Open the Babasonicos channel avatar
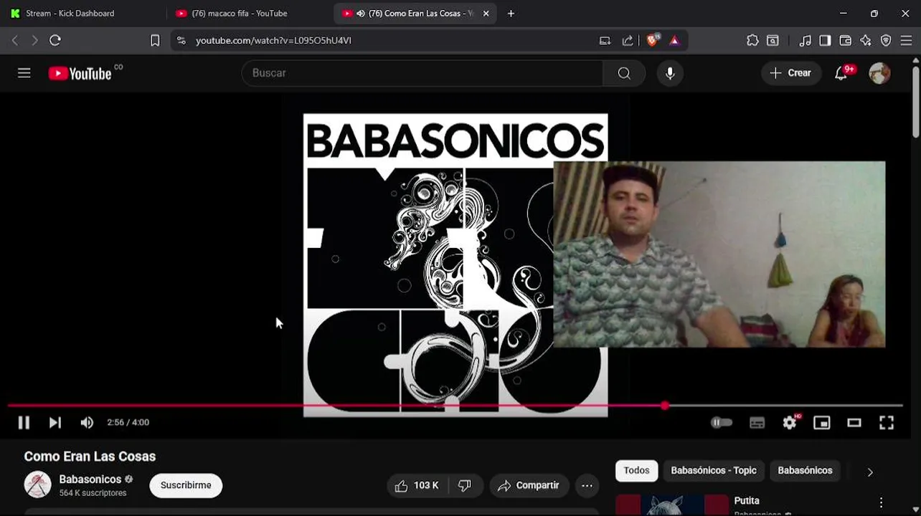Image resolution: width=921 pixels, height=516 pixels. click(37, 485)
